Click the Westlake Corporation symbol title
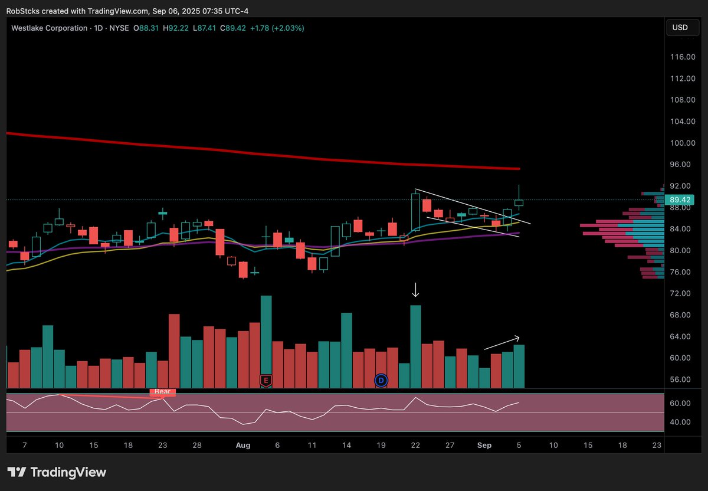Screen dimensions: 708x491 click(x=50, y=28)
